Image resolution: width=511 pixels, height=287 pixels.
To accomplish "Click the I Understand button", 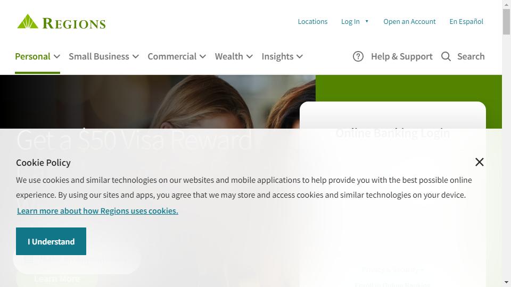I will [x=51, y=241].
